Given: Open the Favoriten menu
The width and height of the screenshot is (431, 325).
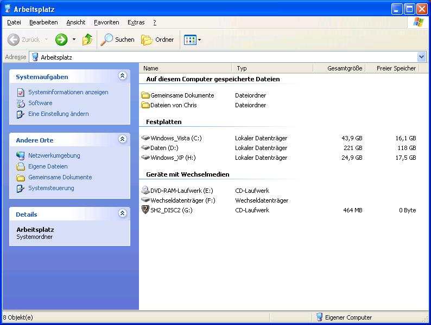Looking at the screenshot, I should (106, 23).
